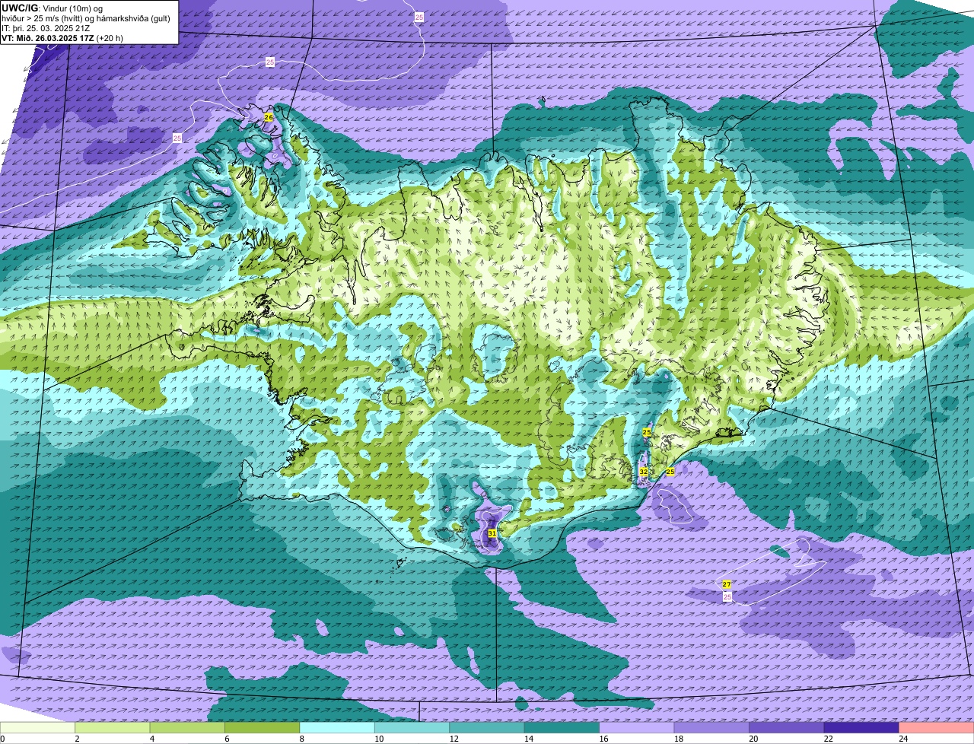Click the 10–12 m/s legend swatch
Screen dimensions: 974x744
412,727
